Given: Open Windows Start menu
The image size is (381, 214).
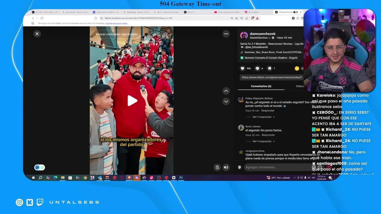Looking at the screenshot, I should (x=33, y=178).
